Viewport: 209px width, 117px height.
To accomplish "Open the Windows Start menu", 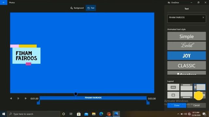I will [x=4, y=114].
